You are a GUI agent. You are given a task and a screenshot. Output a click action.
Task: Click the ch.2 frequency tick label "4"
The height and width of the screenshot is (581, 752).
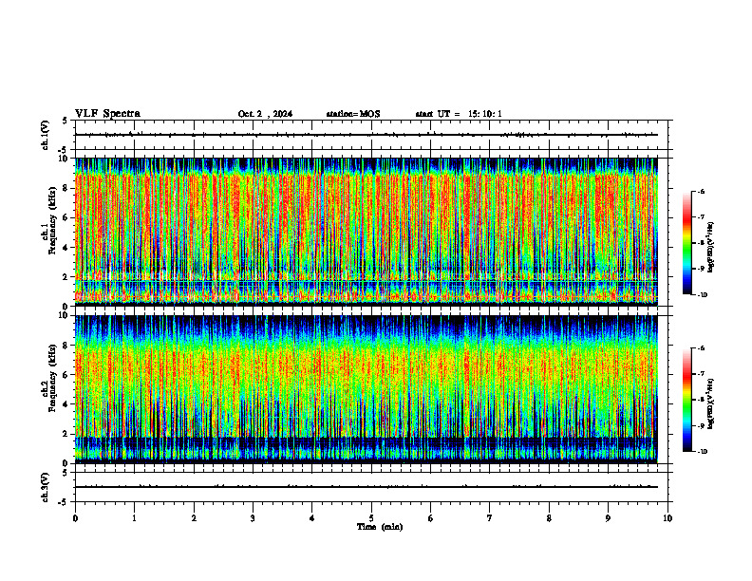(x=66, y=404)
